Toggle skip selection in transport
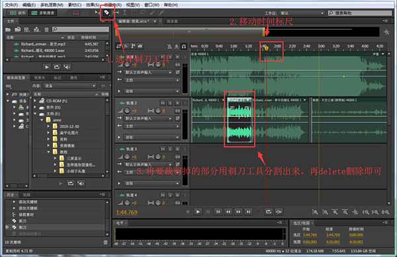Image resolution: width=397 pixels, height=257 pixels. click(279, 212)
